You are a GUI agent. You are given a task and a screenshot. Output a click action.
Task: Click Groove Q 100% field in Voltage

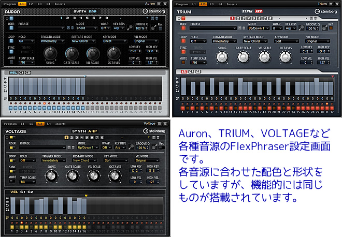coord(142,147)
